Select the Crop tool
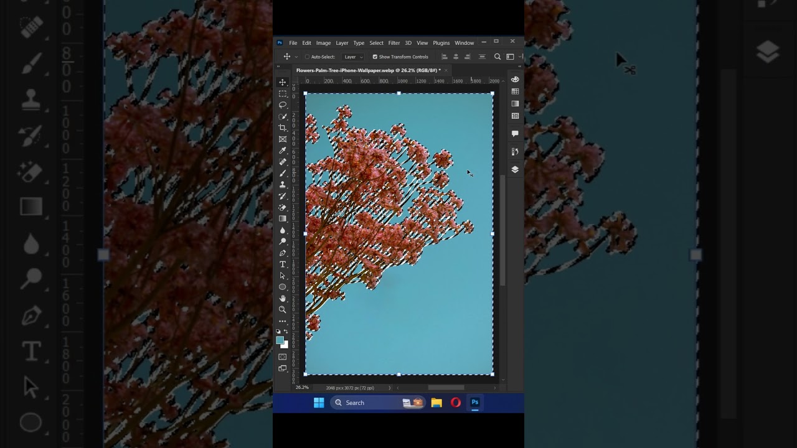 [283, 128]
